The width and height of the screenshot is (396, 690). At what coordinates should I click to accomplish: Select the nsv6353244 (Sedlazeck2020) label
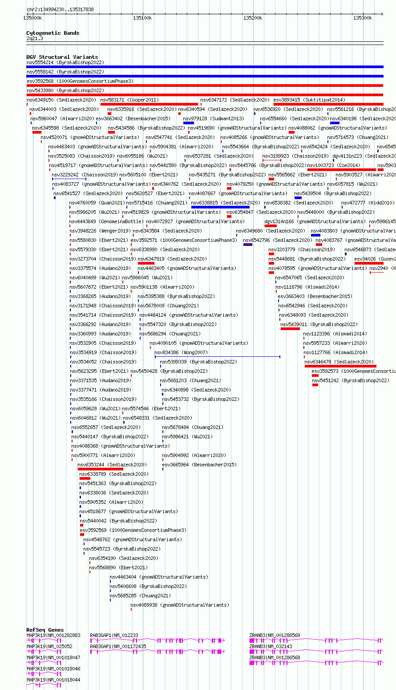pyautogui.click(x=112, y=465)
